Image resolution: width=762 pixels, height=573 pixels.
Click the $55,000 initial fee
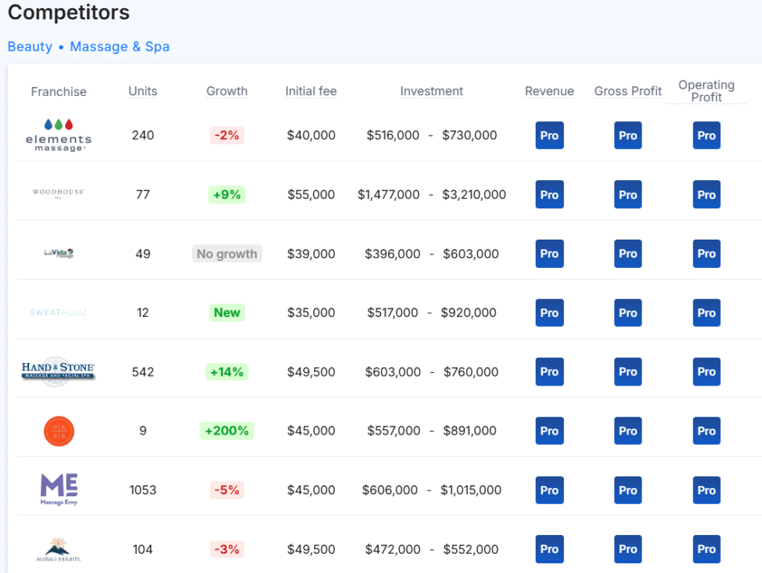pyautogui.click(x=311, y=194)
